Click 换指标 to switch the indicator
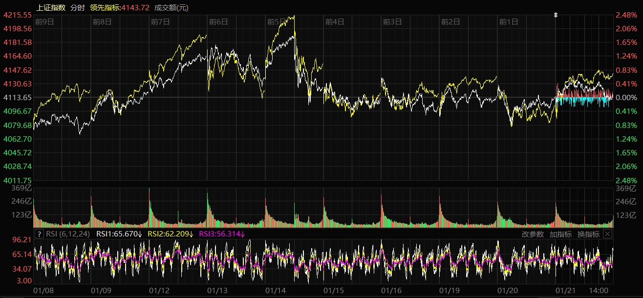Viewport: 643px width, 298px height. pos(588,234)
